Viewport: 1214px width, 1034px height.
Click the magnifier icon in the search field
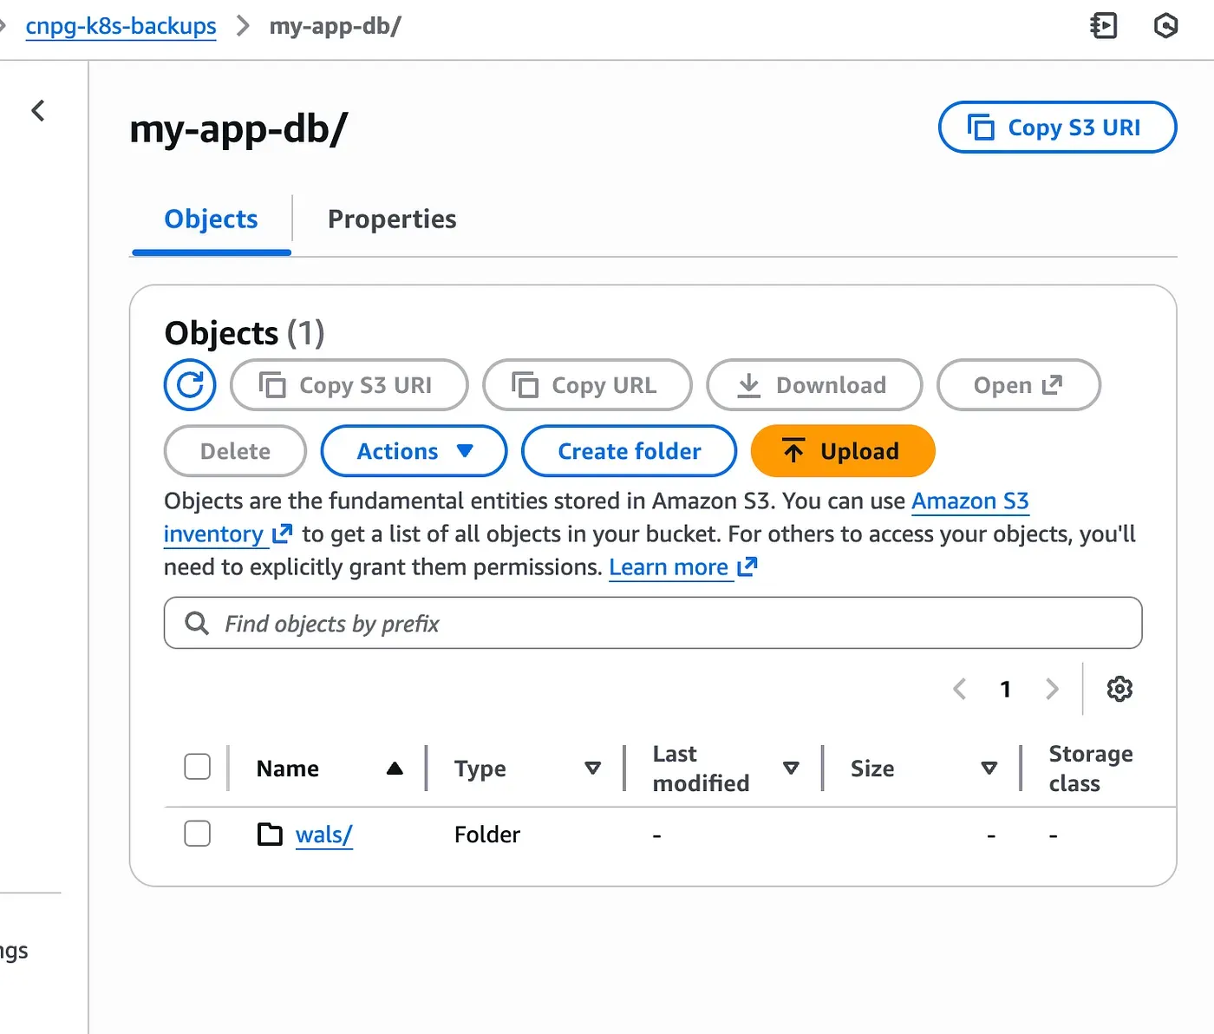(x=197, y=623)
